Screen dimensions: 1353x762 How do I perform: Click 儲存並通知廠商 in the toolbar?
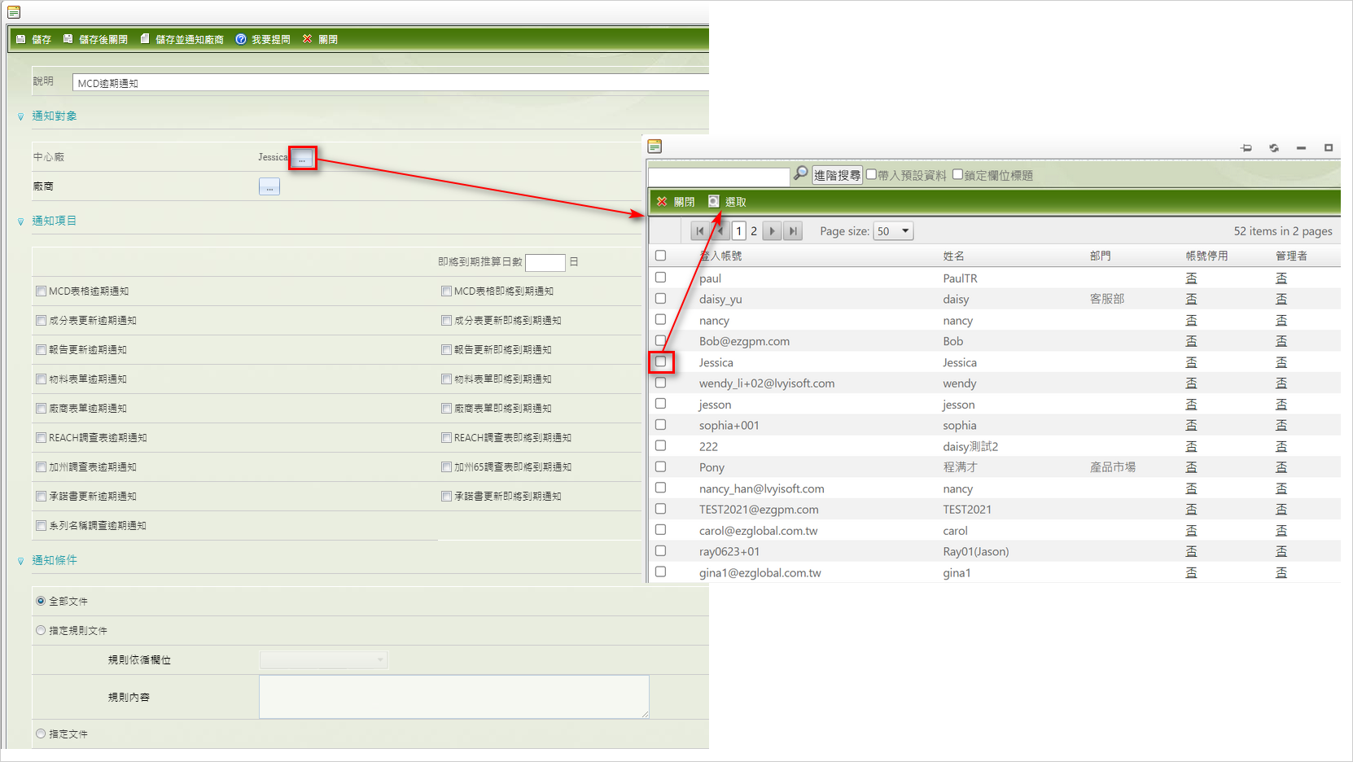click(182, 39)
